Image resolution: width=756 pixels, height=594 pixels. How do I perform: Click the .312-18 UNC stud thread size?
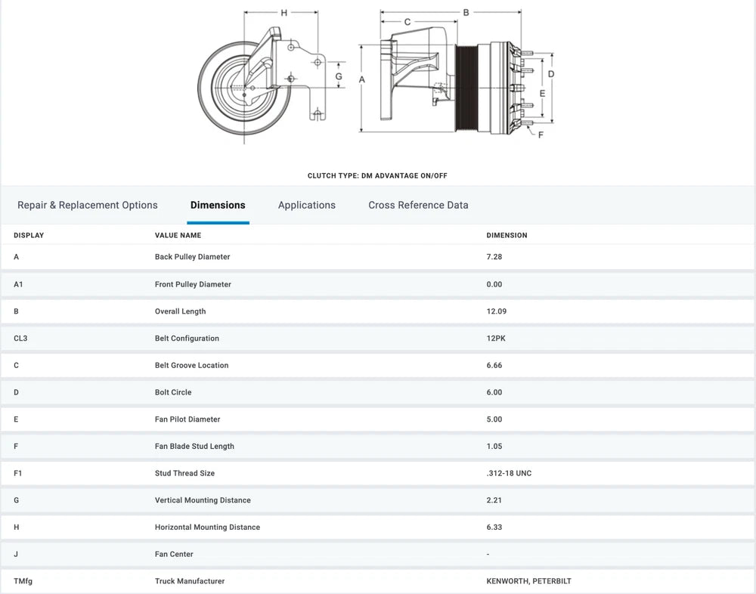click(509, 473)
